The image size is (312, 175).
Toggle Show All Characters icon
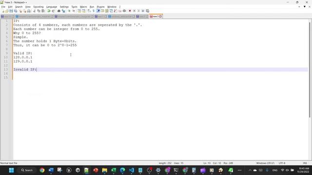tap(94, 11)
